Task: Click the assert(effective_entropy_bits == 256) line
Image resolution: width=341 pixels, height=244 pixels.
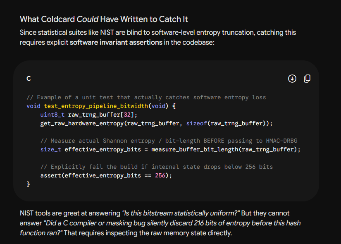Action: [106, 175]
